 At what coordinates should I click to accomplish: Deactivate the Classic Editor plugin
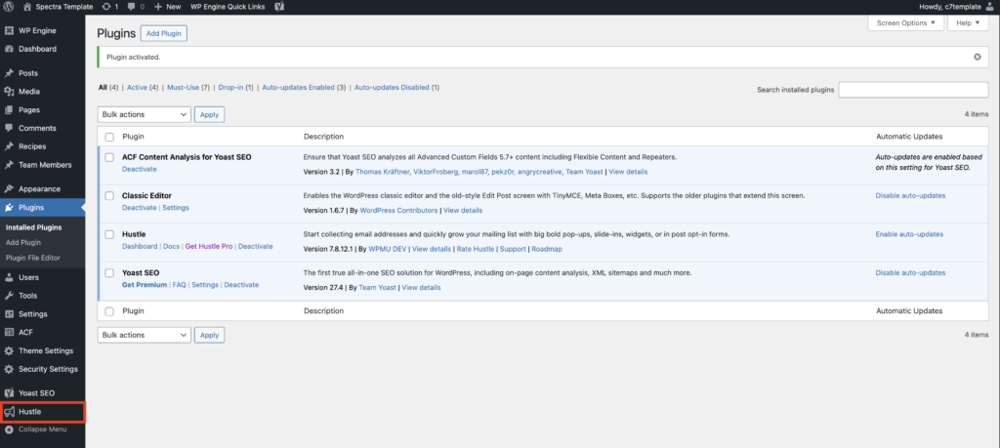[139, 208]
